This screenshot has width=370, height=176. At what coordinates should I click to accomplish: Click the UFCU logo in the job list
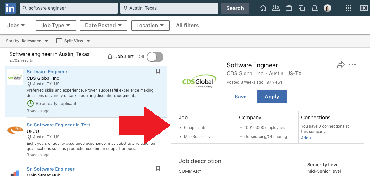coord(15,130)
